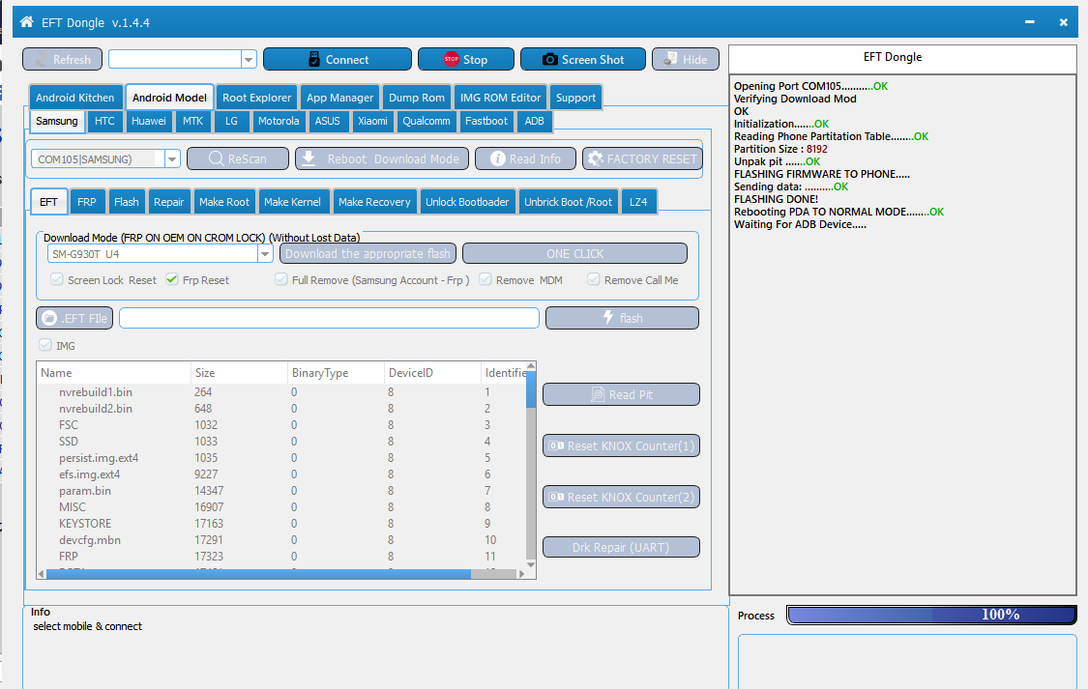Screen dimensions: 1088x689
Task: Select the HTC brand tab
Action: click(104, 122)
